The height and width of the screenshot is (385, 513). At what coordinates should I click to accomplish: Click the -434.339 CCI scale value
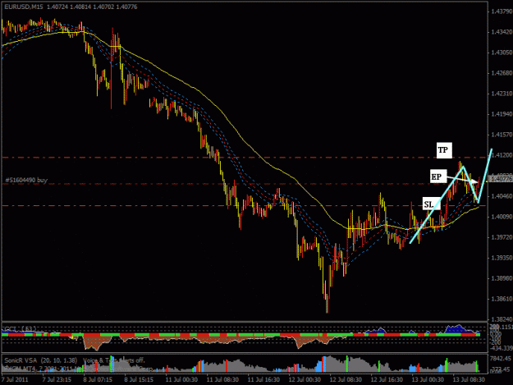pos(501,348)
